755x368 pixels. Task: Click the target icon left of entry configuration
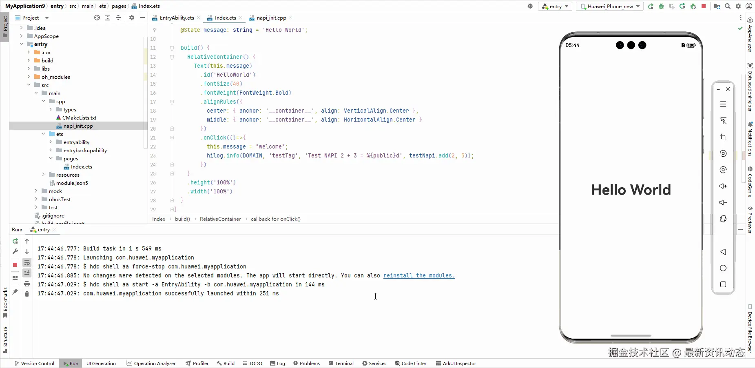(530, 6)
